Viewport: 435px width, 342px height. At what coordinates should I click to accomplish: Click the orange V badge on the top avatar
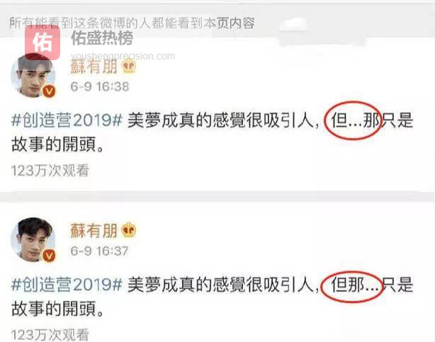pyautogui.click(x=49, y=91)
